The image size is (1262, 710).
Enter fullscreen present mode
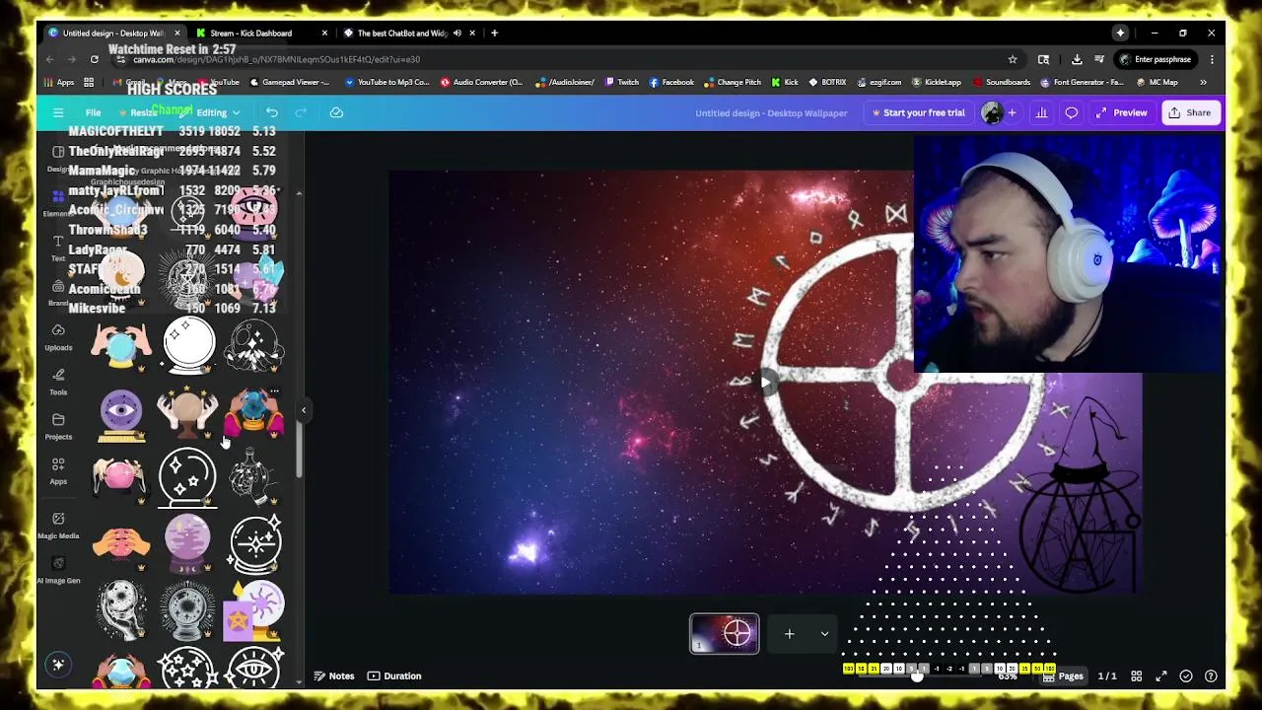1161,675
